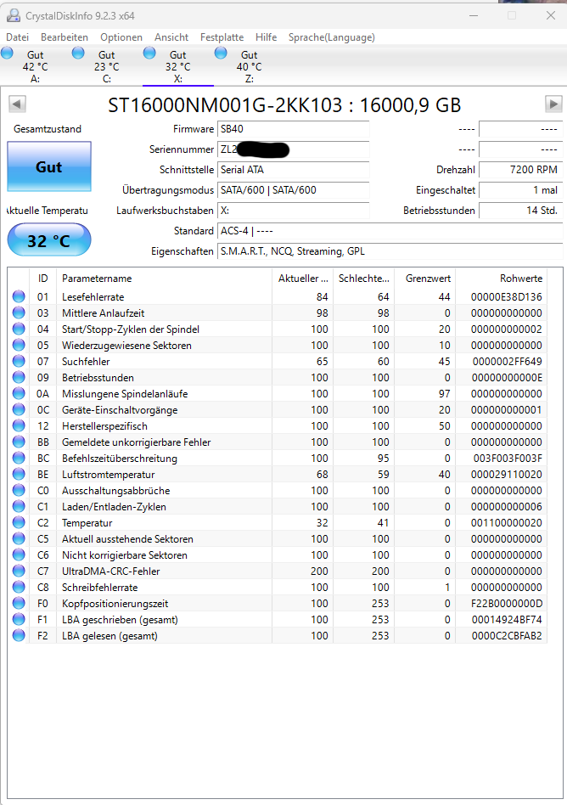Click the Übertragungsmodus field SATA/600
Image resolution: width=567 pixels, height=805 pixels.
tap(294, 190)
